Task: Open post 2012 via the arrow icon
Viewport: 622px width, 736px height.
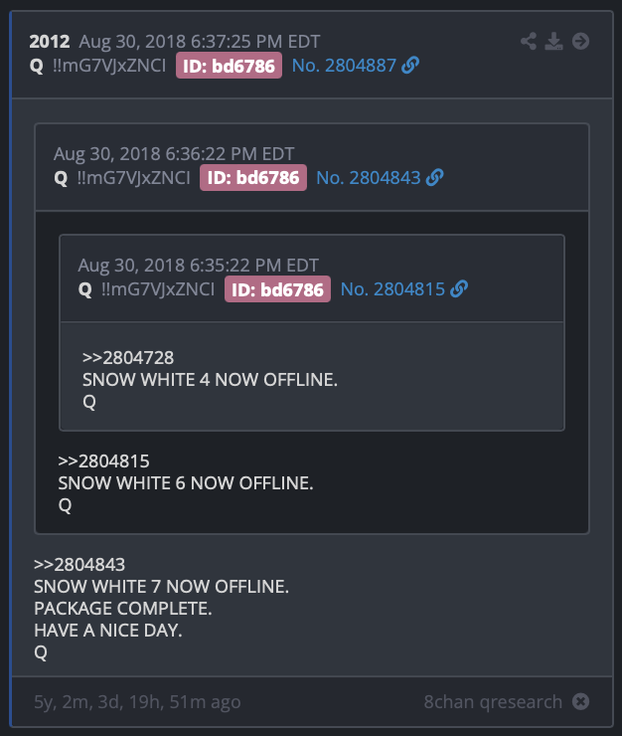Action: [x=580, y=42]
